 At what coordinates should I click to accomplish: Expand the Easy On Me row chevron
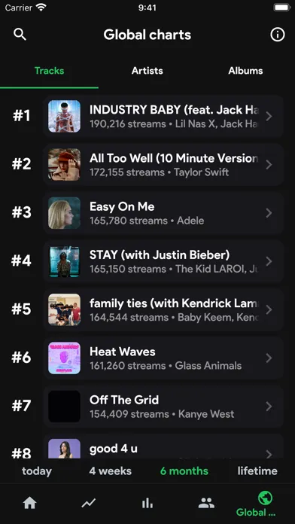pos(269,213)
